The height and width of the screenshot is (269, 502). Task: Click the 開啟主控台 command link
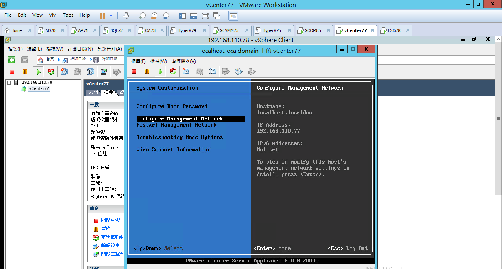[x=112, y=254]
